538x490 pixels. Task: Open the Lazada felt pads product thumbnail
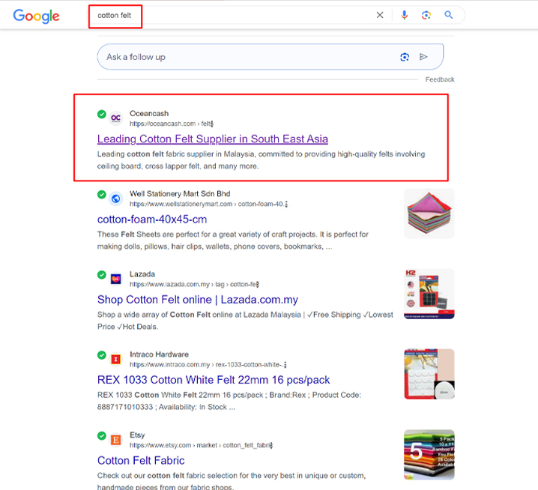pos(429,294)
